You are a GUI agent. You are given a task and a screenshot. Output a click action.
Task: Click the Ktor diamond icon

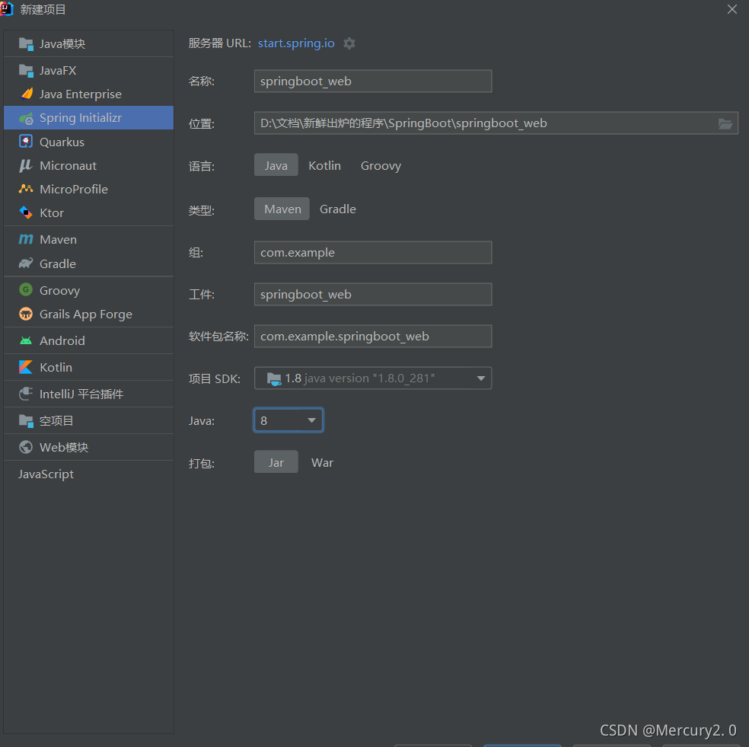click(26, 212)
